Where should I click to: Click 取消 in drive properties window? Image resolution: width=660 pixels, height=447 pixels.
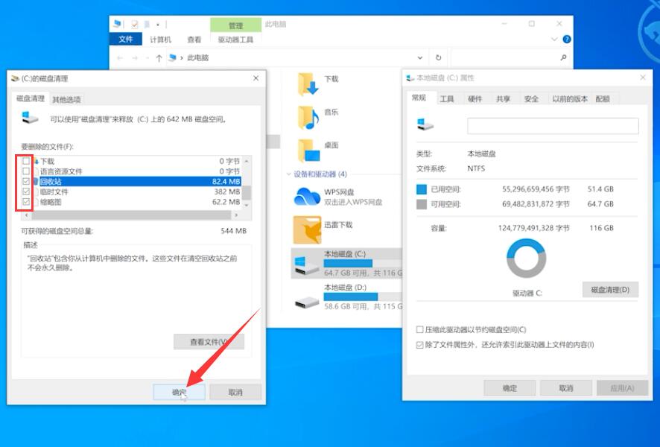click(566, 388)
